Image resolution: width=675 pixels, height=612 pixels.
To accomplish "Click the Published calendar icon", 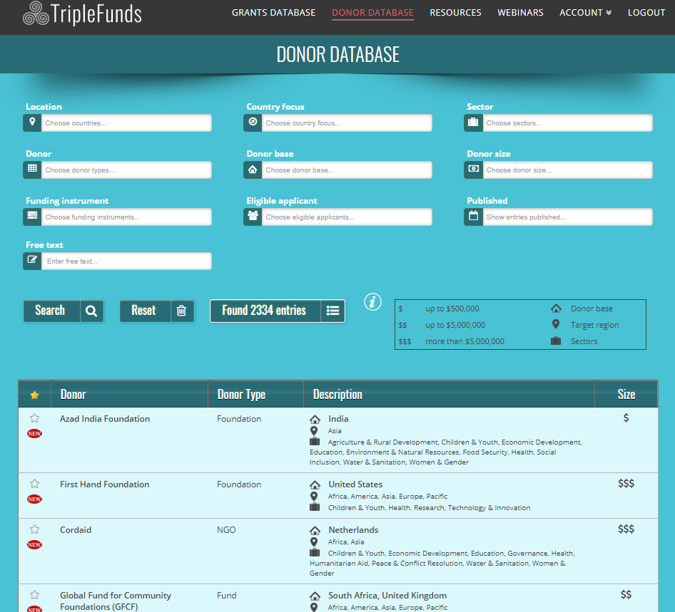I will tap(473, 217).
